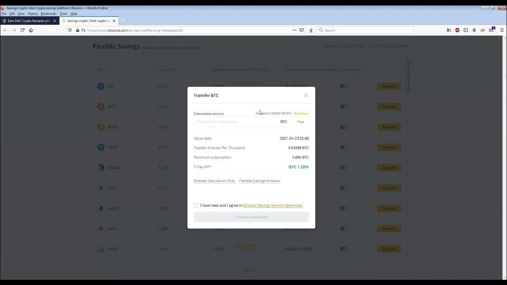The height and width of the screenshot is (285, 507).
Task: Close the Savings crypto tab
Action: pyautogui.click(x=114, y=21)
